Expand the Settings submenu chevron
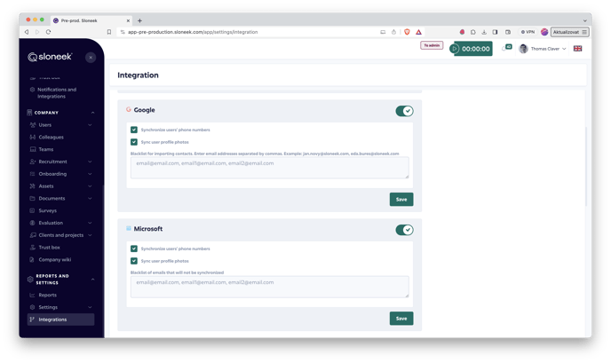Viewport: 611px width, 363px height. 90,307
